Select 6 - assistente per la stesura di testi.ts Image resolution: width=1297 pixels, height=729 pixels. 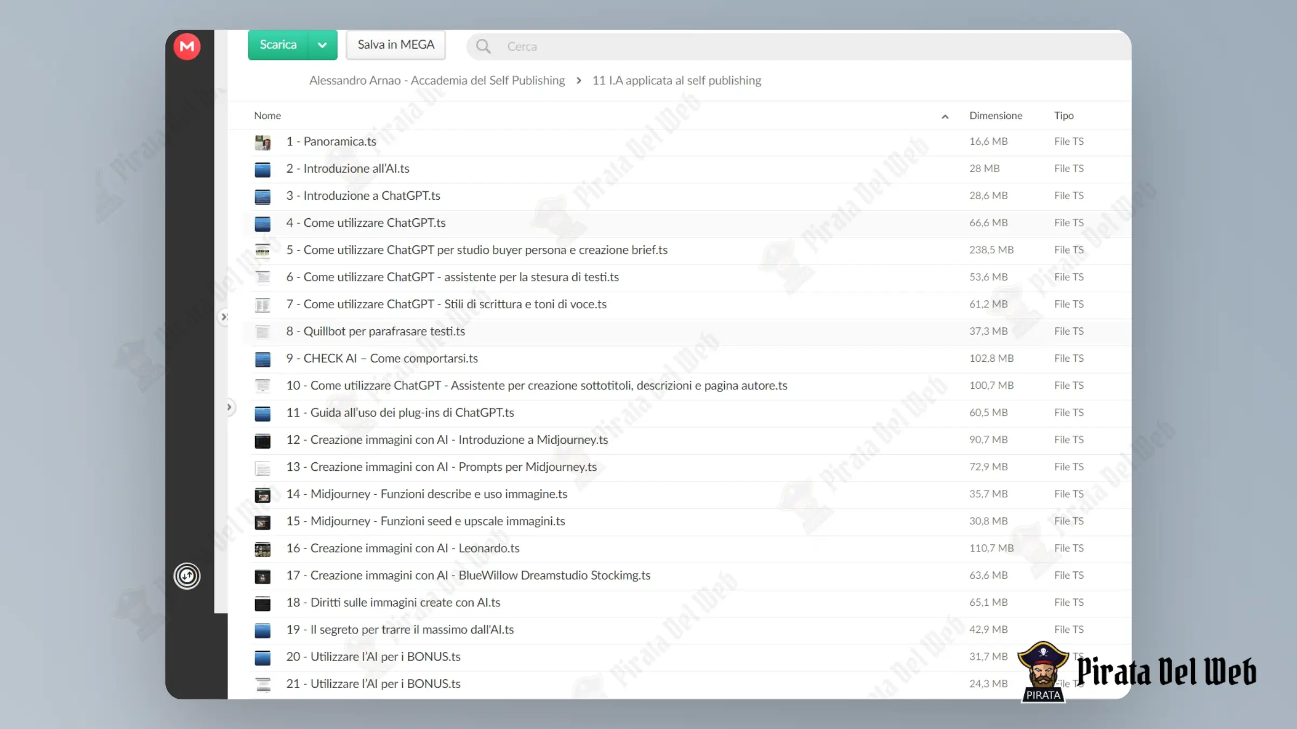pyautogui.click(x=452, y=277)
